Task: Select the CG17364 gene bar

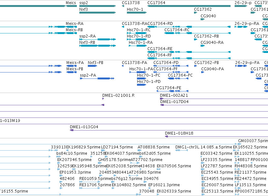Action: click(x=189, y=6)
